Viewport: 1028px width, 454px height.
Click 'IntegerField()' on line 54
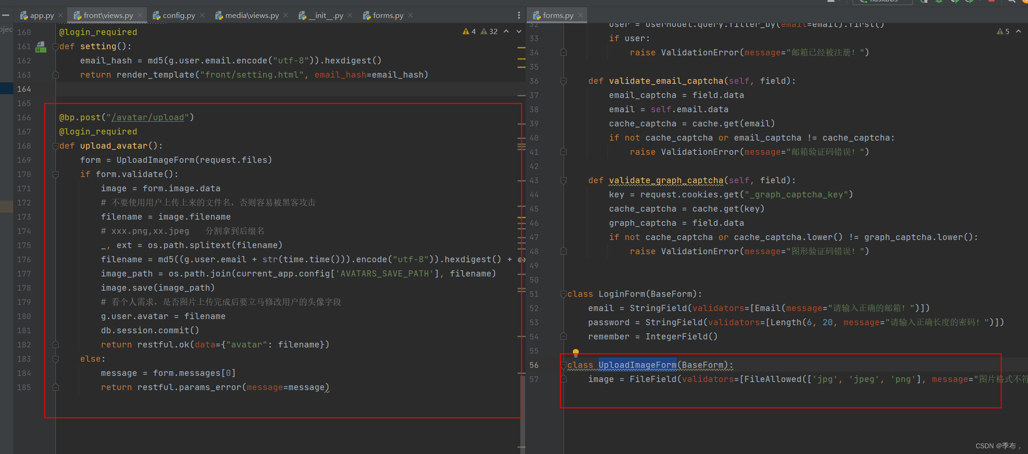click(681, 337)
